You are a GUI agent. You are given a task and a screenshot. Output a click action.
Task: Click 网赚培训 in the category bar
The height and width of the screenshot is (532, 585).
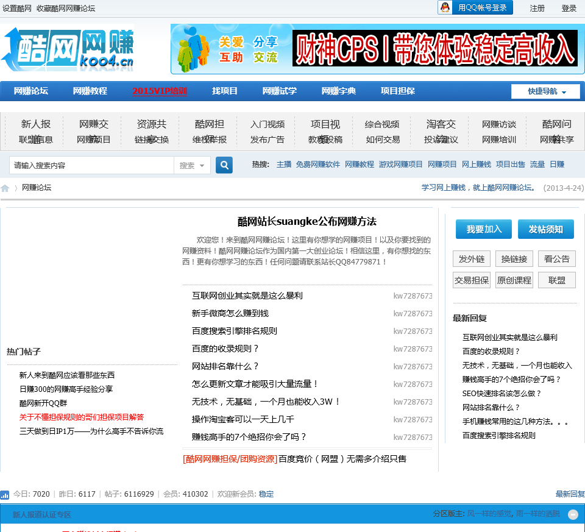[x=499, y=140]
